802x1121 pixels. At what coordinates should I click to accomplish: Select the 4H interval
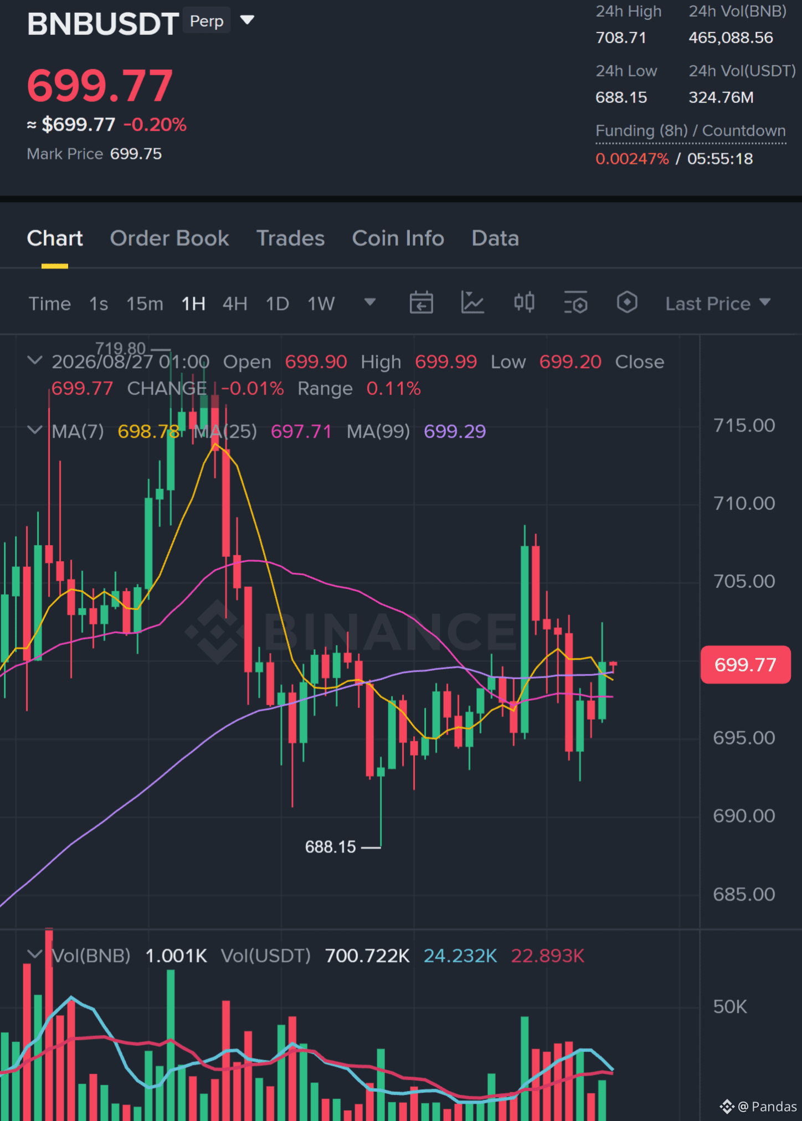pos(235,303)
